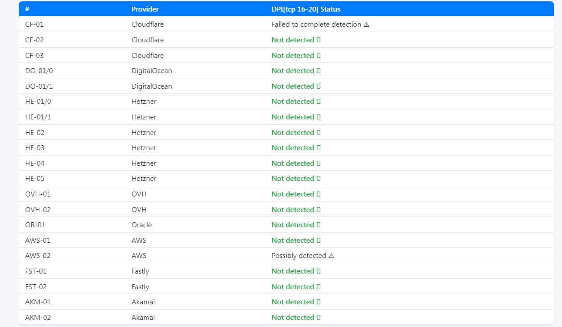Screen dimensions: 562x327
Task: Click the Fastly provider cell in the FST-01 row
Action: 140,271
